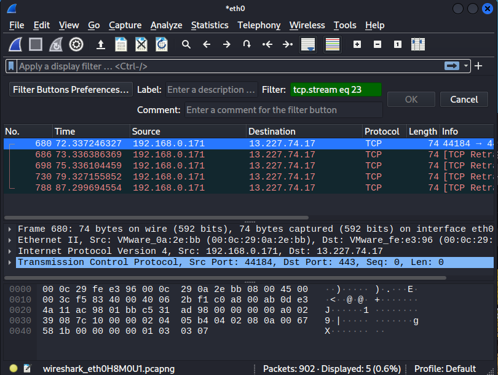Open the Capture menu

click(x=125, y=25)
